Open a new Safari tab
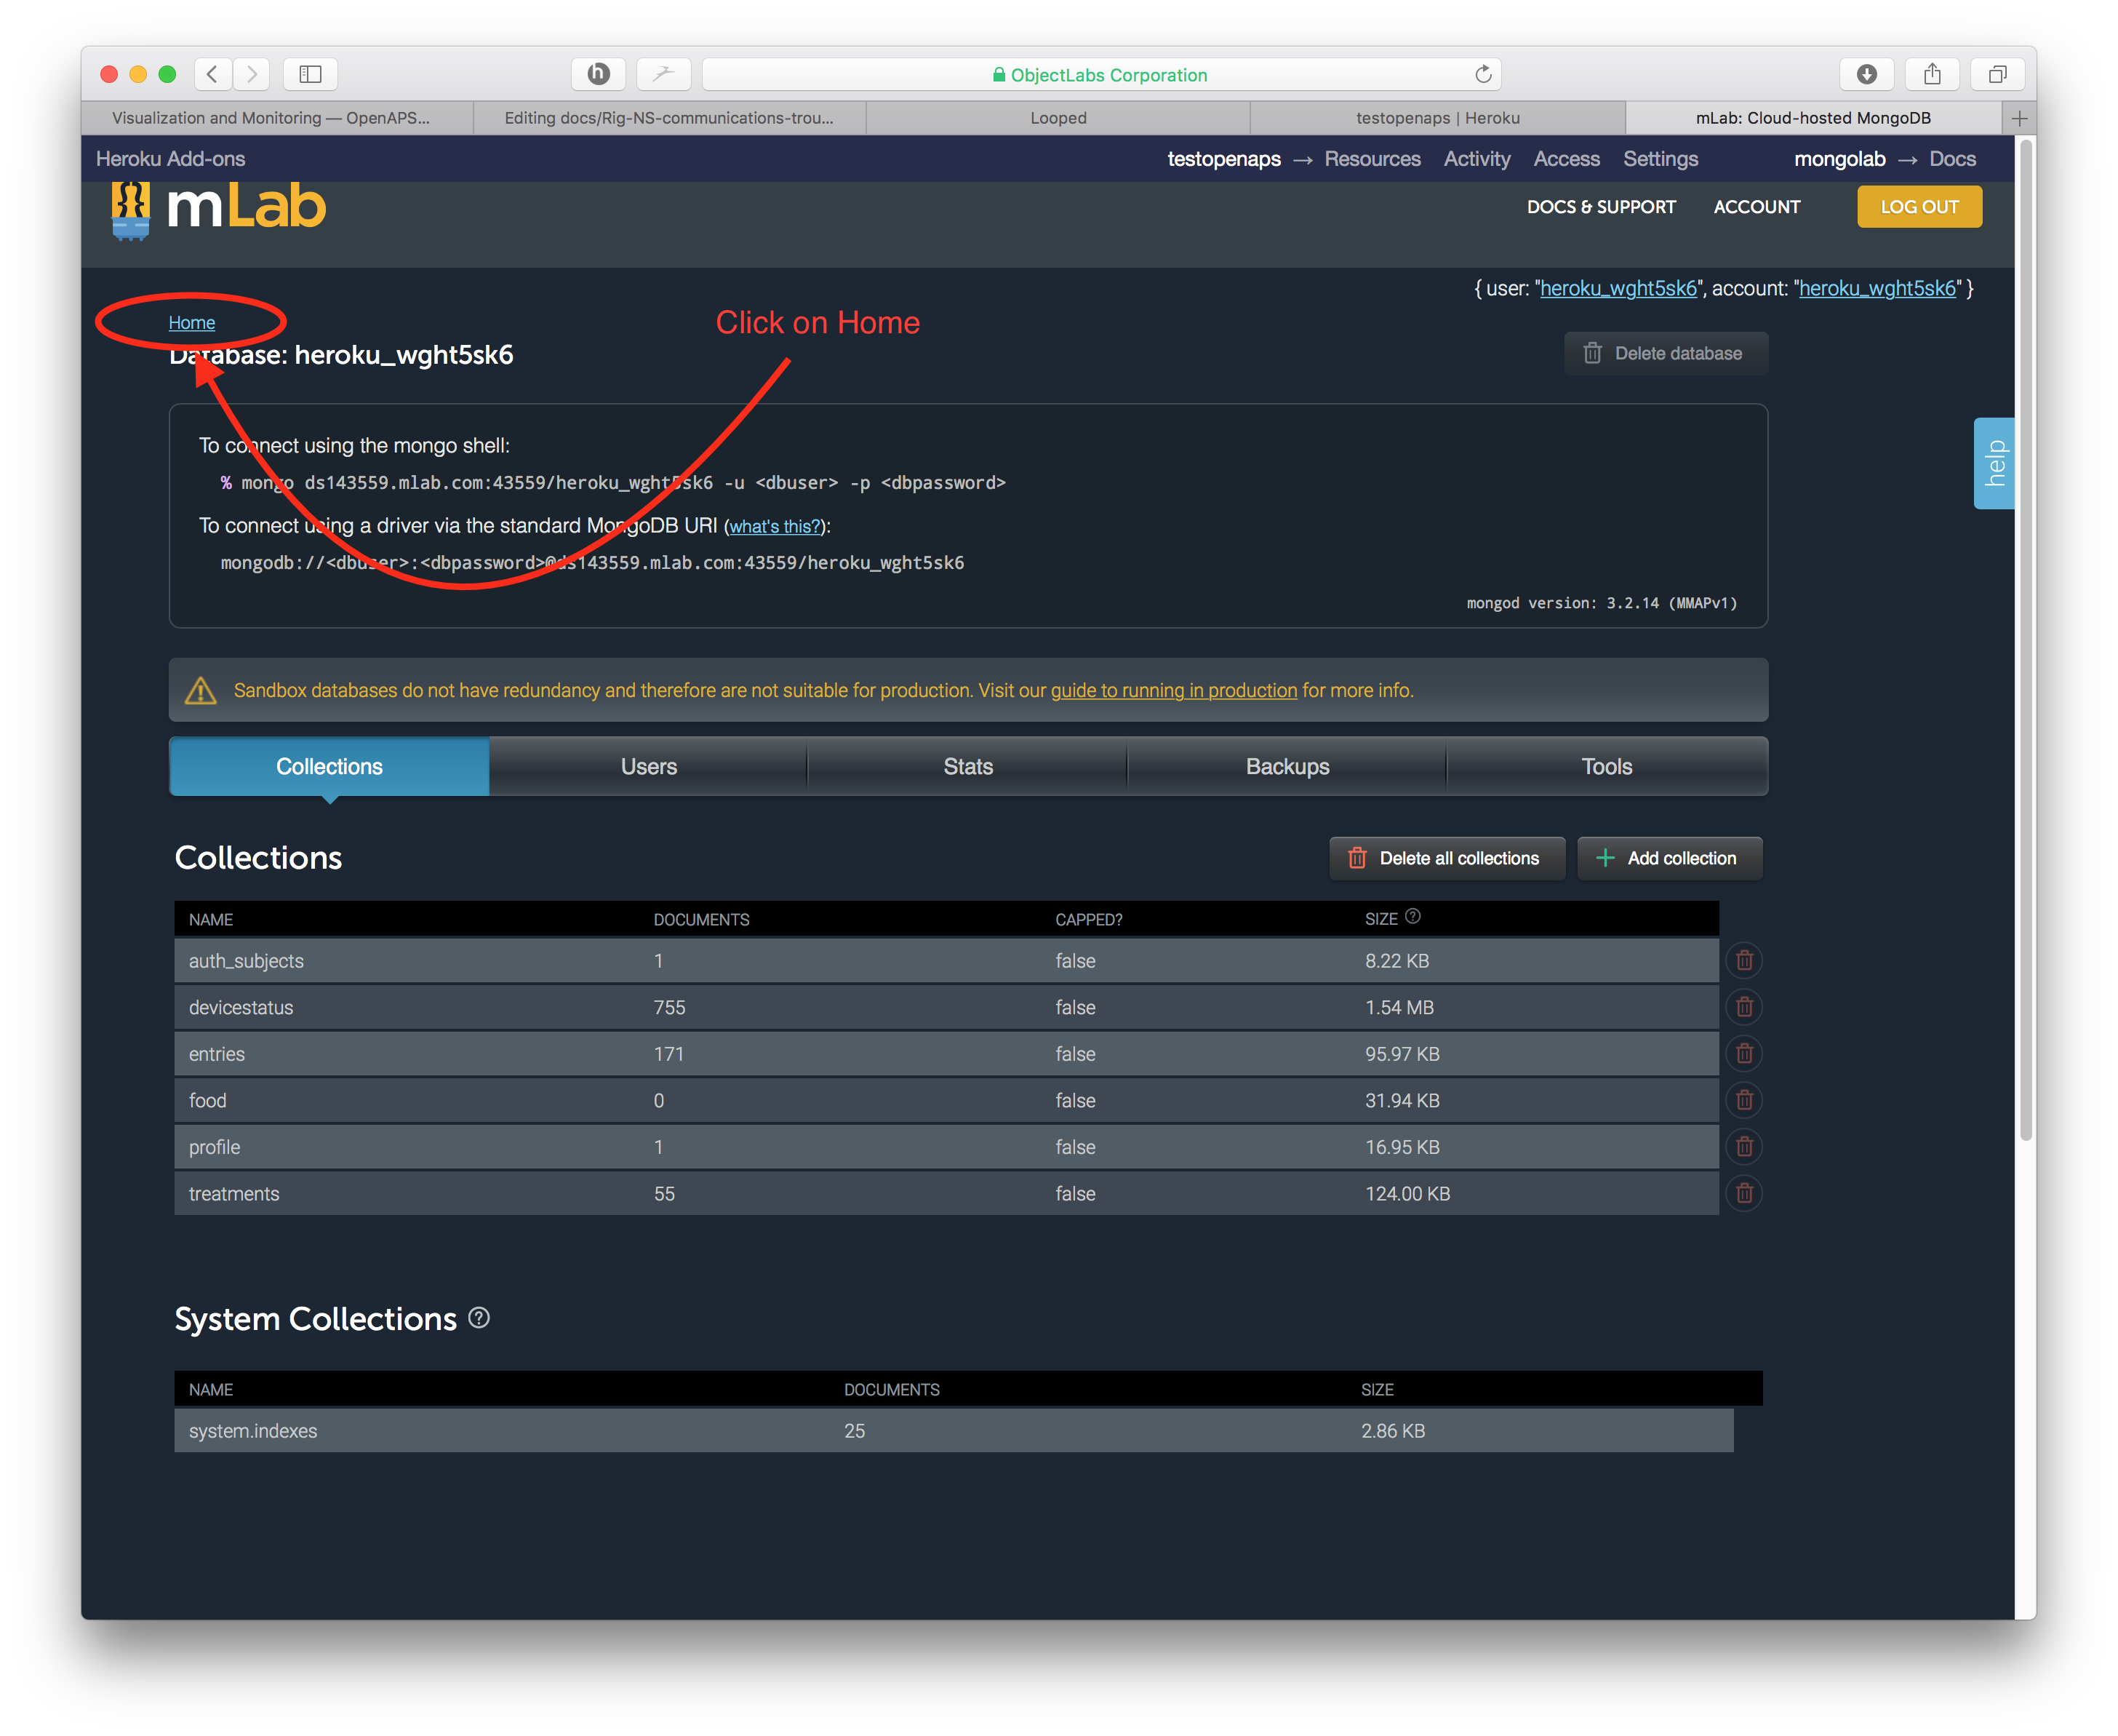This screenshot has height=1736, width=2118. pyautogui.click(x=2019, y=118)
